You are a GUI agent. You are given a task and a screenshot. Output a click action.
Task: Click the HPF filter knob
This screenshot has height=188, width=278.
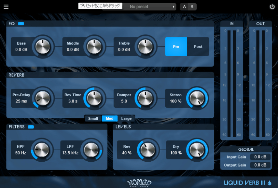tap(42, 150)
